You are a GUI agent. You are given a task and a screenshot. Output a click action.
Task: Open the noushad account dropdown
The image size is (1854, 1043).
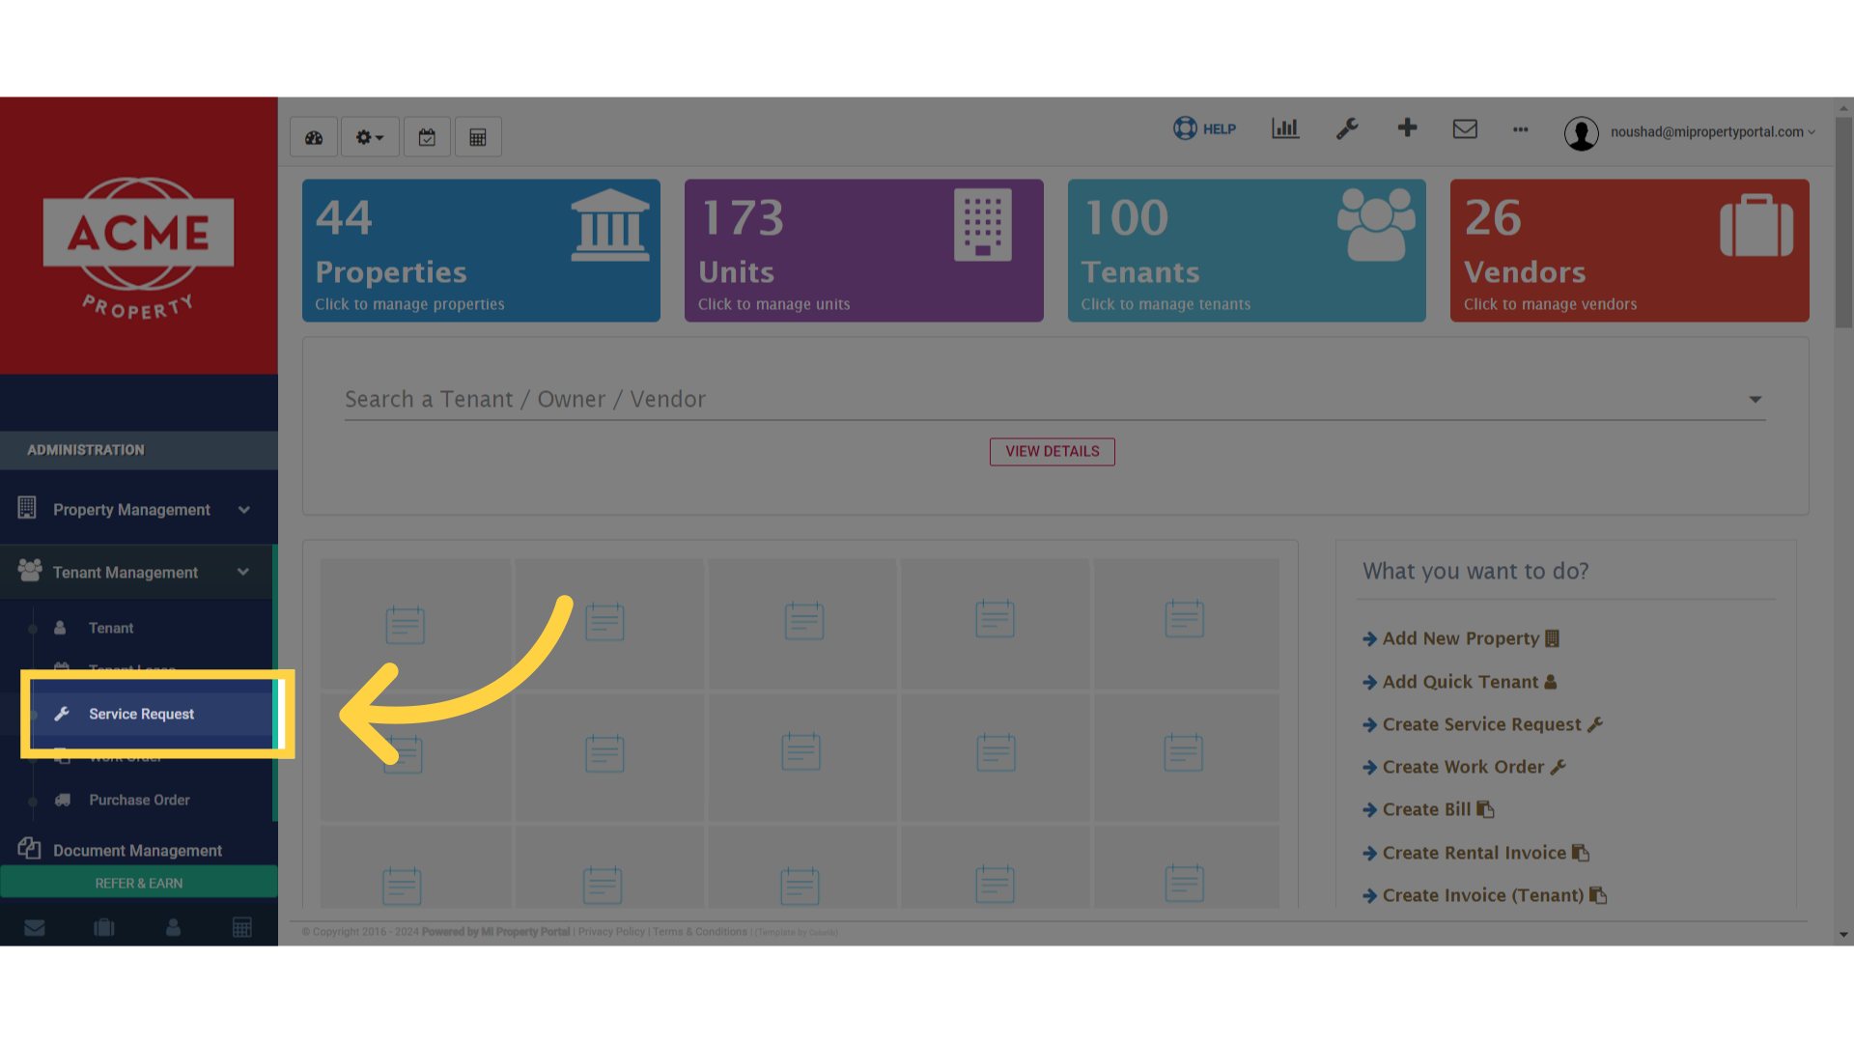tap(1712, 132)
